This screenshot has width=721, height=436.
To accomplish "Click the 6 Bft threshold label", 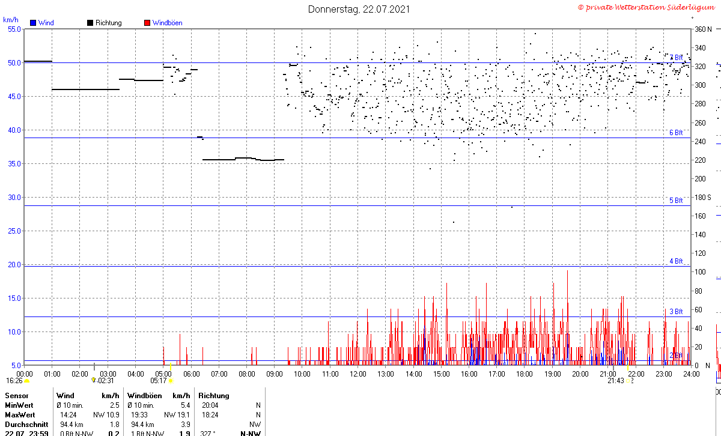I will [x=676, y=133].
